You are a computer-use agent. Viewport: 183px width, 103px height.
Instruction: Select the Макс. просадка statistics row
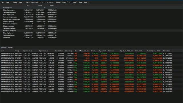tap(29, 15)
